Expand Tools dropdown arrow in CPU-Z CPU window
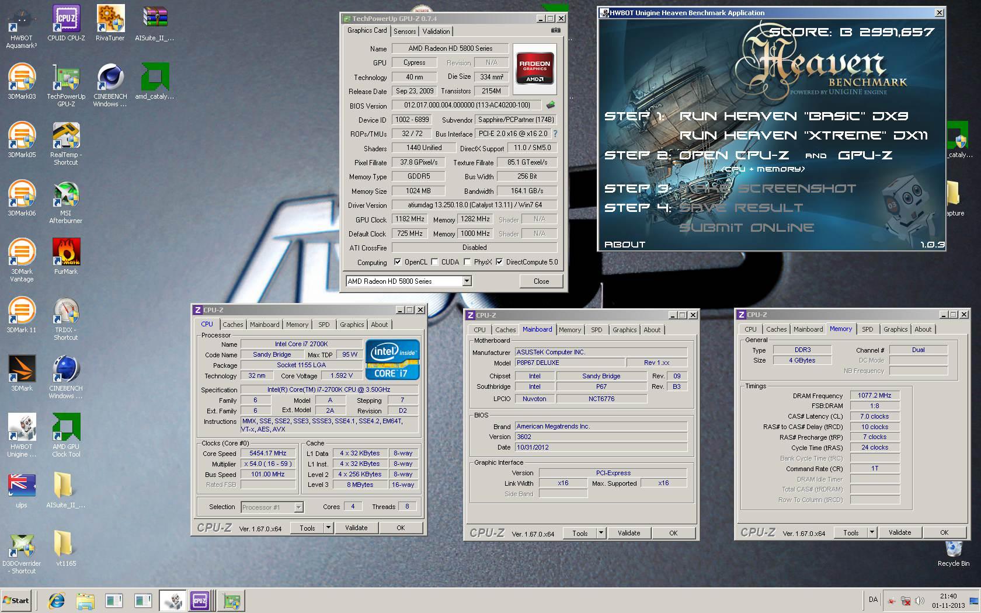The width and height of the screenshot is (981, 613). coord(328,528)
